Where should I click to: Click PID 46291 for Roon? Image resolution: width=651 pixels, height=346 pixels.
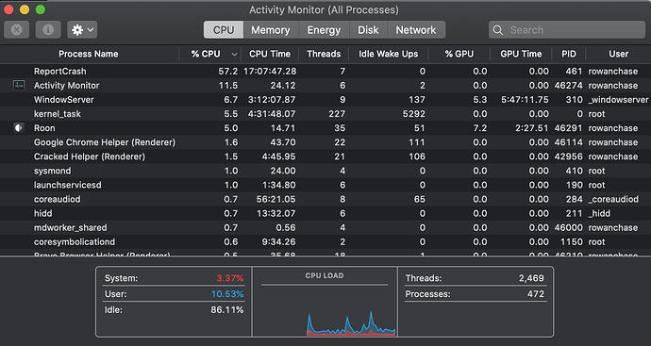(x=568, y=128)
